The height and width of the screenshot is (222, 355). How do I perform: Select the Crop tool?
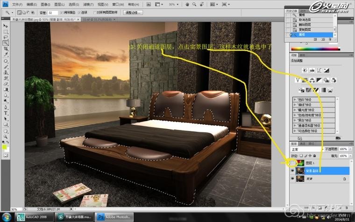6,49
